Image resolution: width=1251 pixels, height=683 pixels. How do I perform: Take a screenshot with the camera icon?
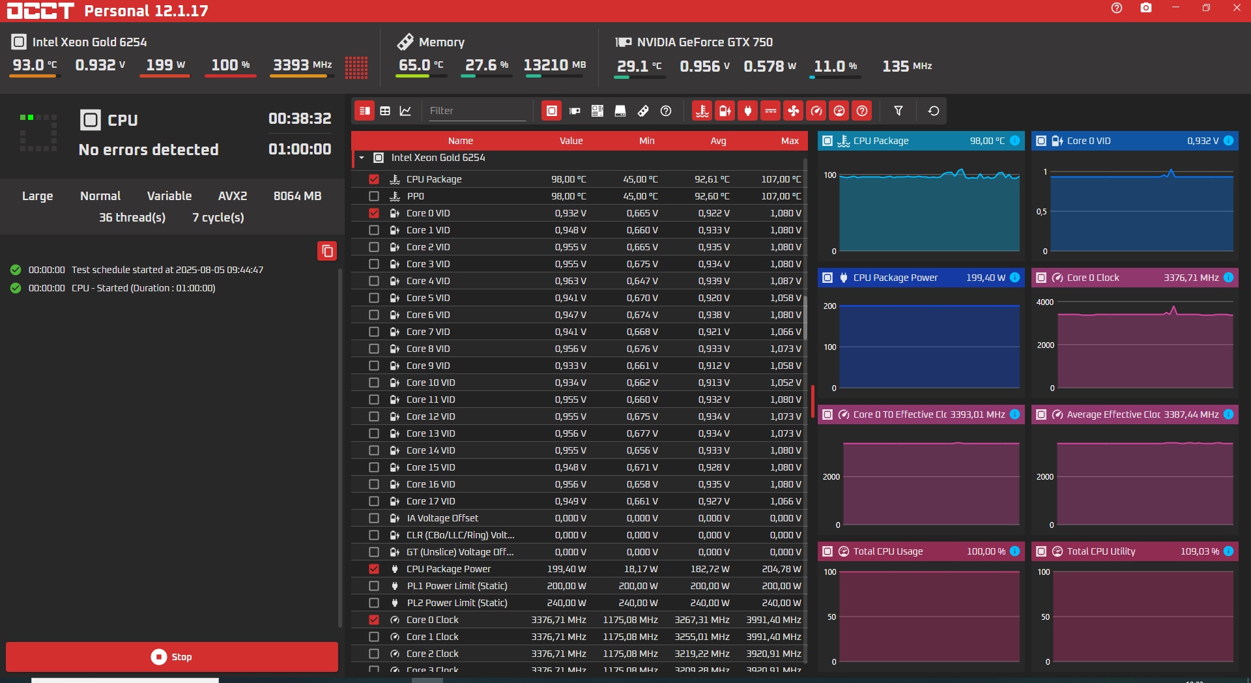tap(1145, 8)
